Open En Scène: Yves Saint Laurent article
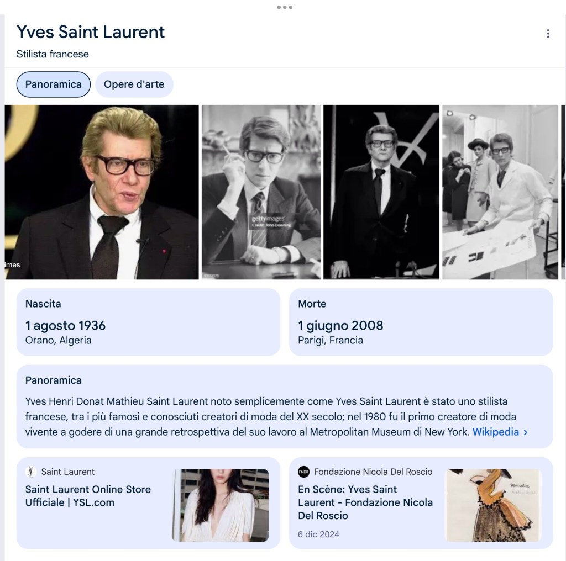566x561 pixels. tap(365, 502)
